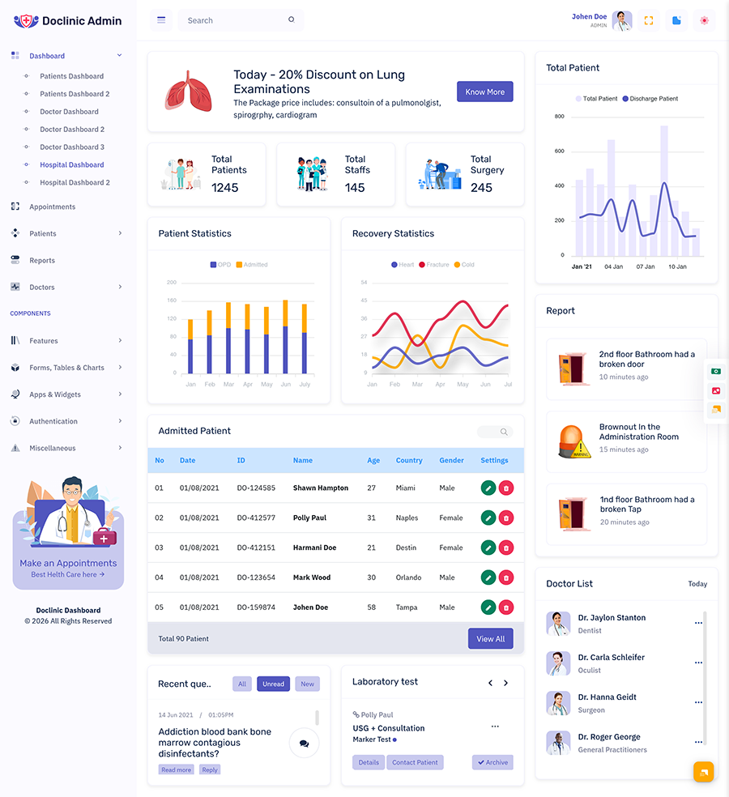
Task: Open Hospital Dashboard 2 in sidebar
Action: (75, 182)
